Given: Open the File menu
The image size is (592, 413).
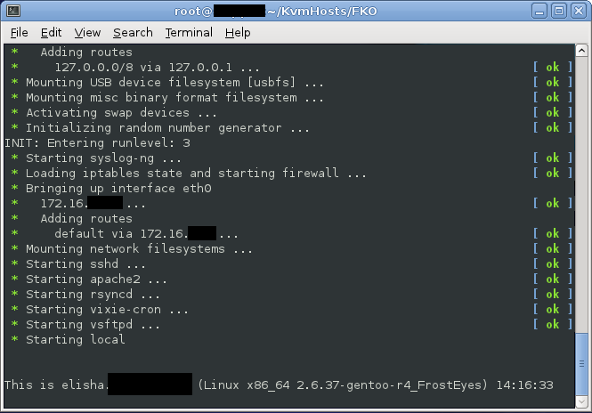Looking at the screenshot, I should (x=20, y=33).
